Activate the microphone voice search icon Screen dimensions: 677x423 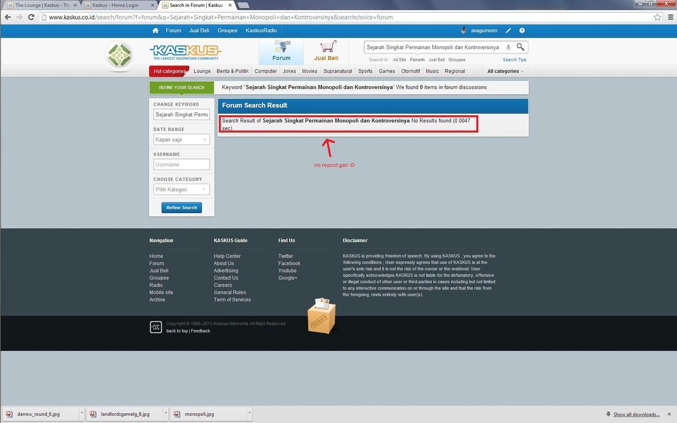click(508, 47)
